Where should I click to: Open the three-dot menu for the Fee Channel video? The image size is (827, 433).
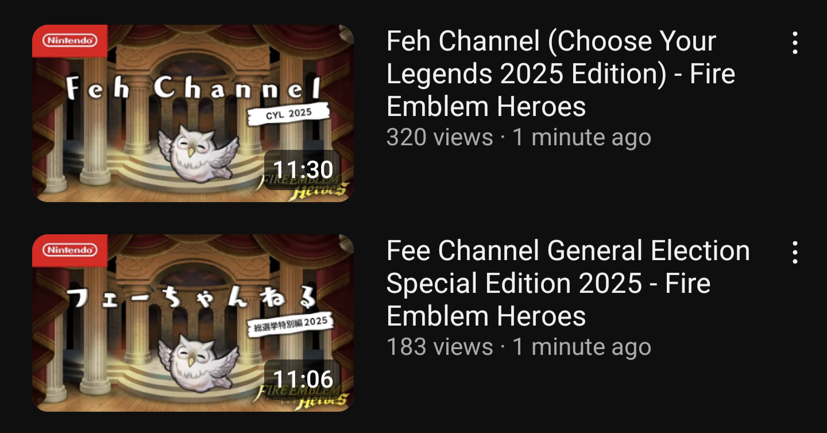click(795, 253)
